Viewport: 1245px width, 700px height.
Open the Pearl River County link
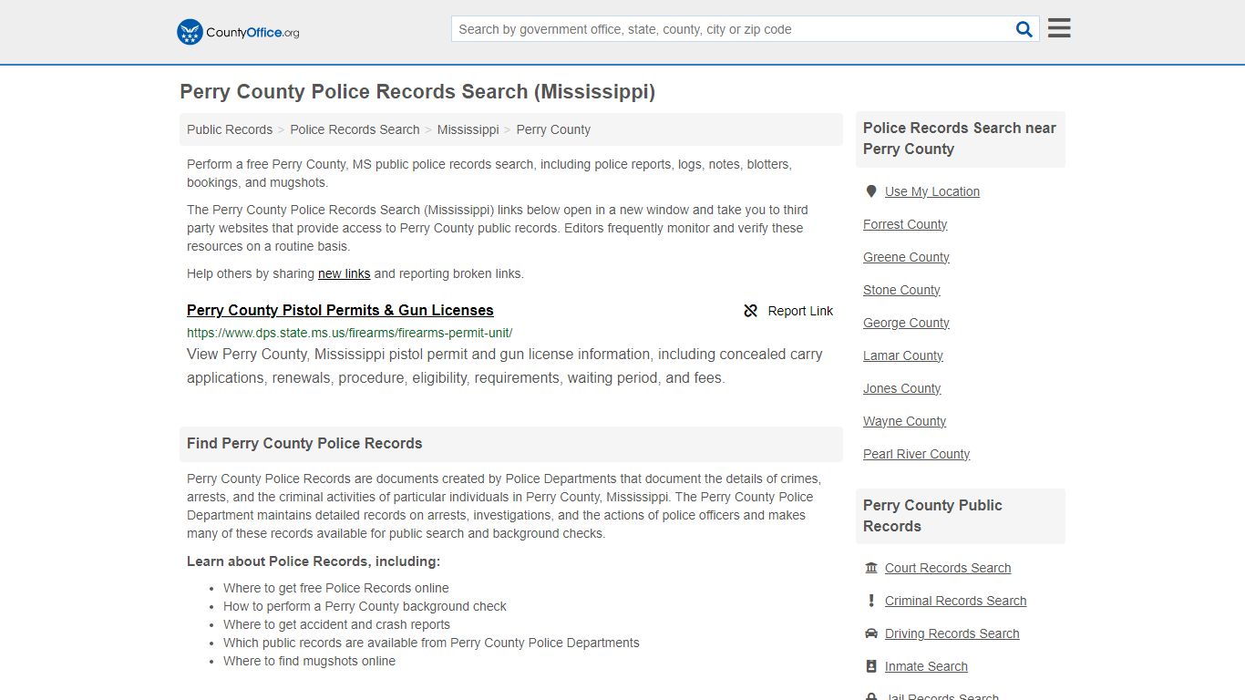[x=916, y=454]
